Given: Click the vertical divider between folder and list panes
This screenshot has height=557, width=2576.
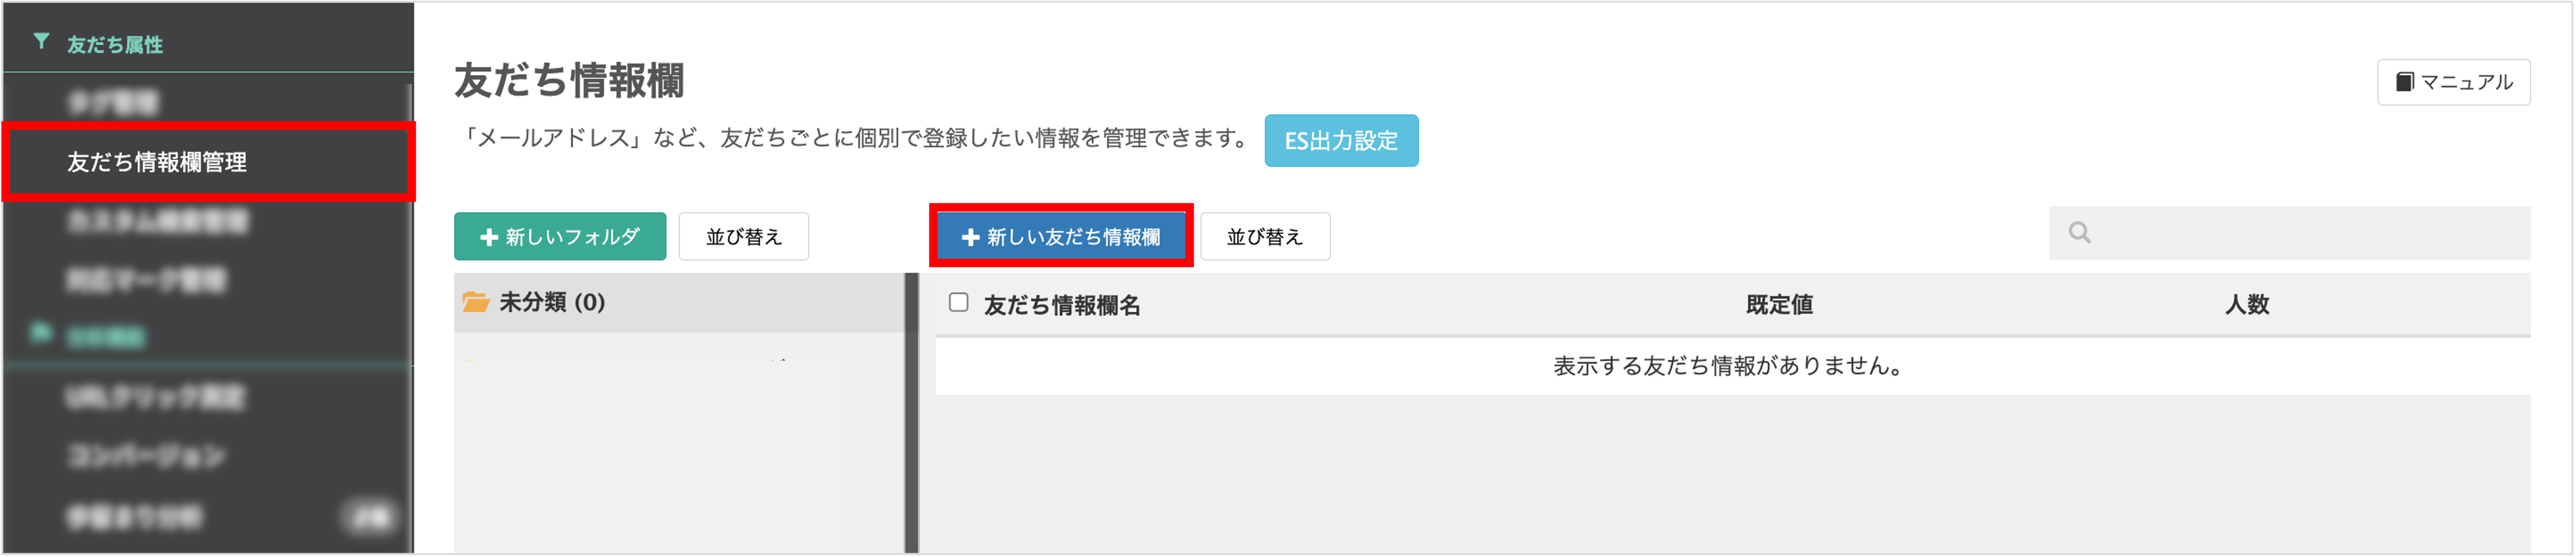Looking at the screenshot, I should pos(911,413).
